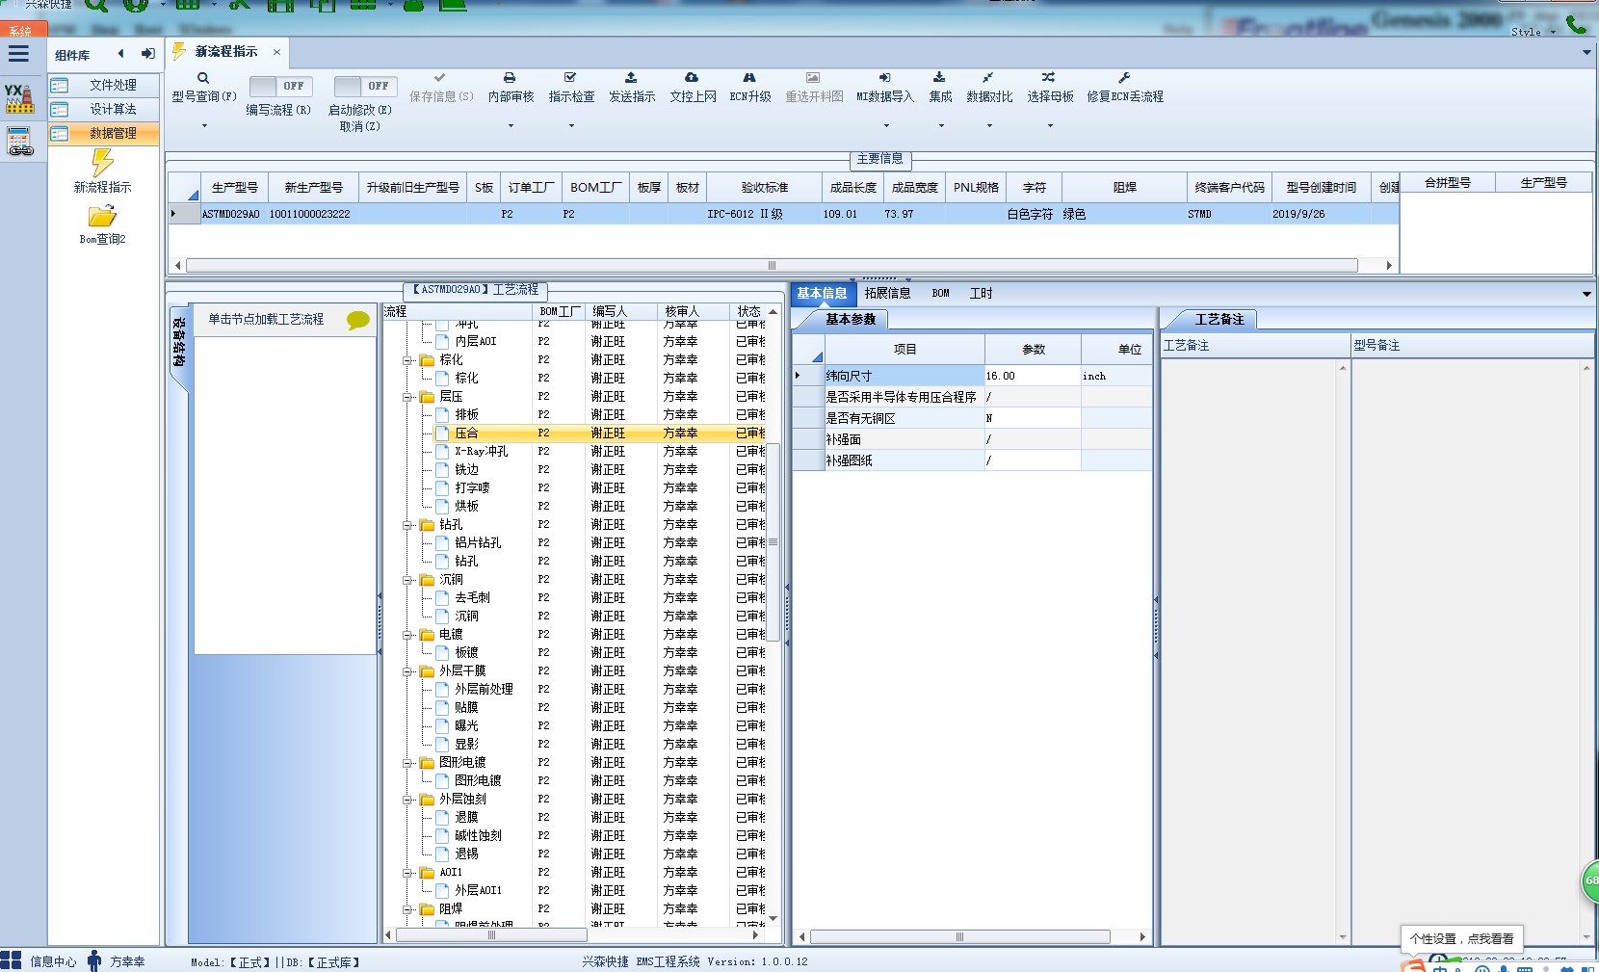The width and height of the screenshot is (1599, 972).
Task: Collapse 外层干膜 tree folder
Action: pyautogui.click(x=408, y=671)
